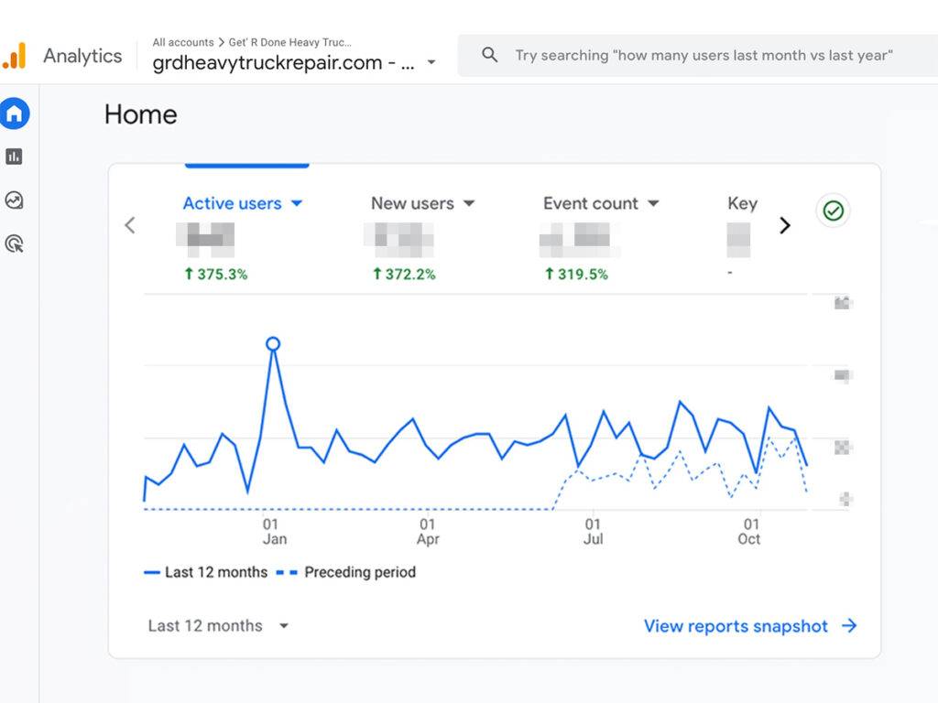This screenshot has width=938, height=703.
Task: Open the Reports section from the sidebar
Action: 15,156
